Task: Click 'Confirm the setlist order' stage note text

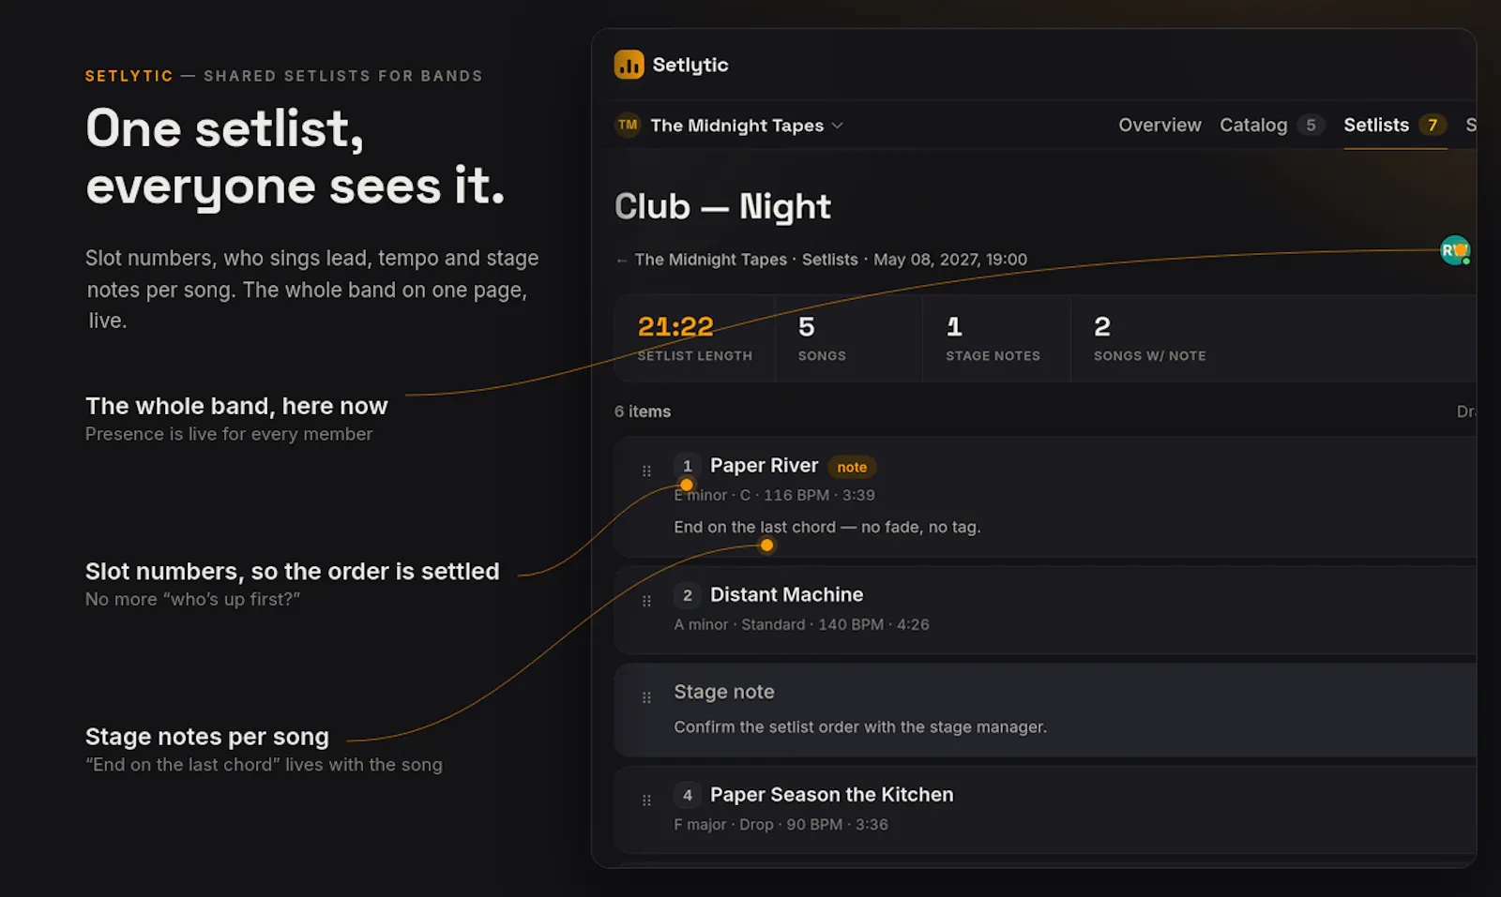Action: pyautogui.click(x=860, y=726)
